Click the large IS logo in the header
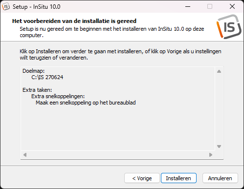The width and height of the screenshot is (244, 189). [229, 27]
